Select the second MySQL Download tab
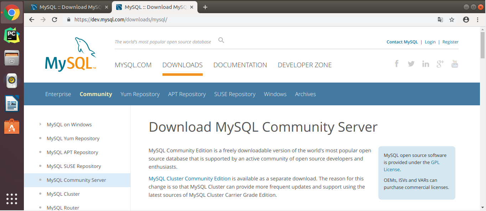 (x=155, y=7)
